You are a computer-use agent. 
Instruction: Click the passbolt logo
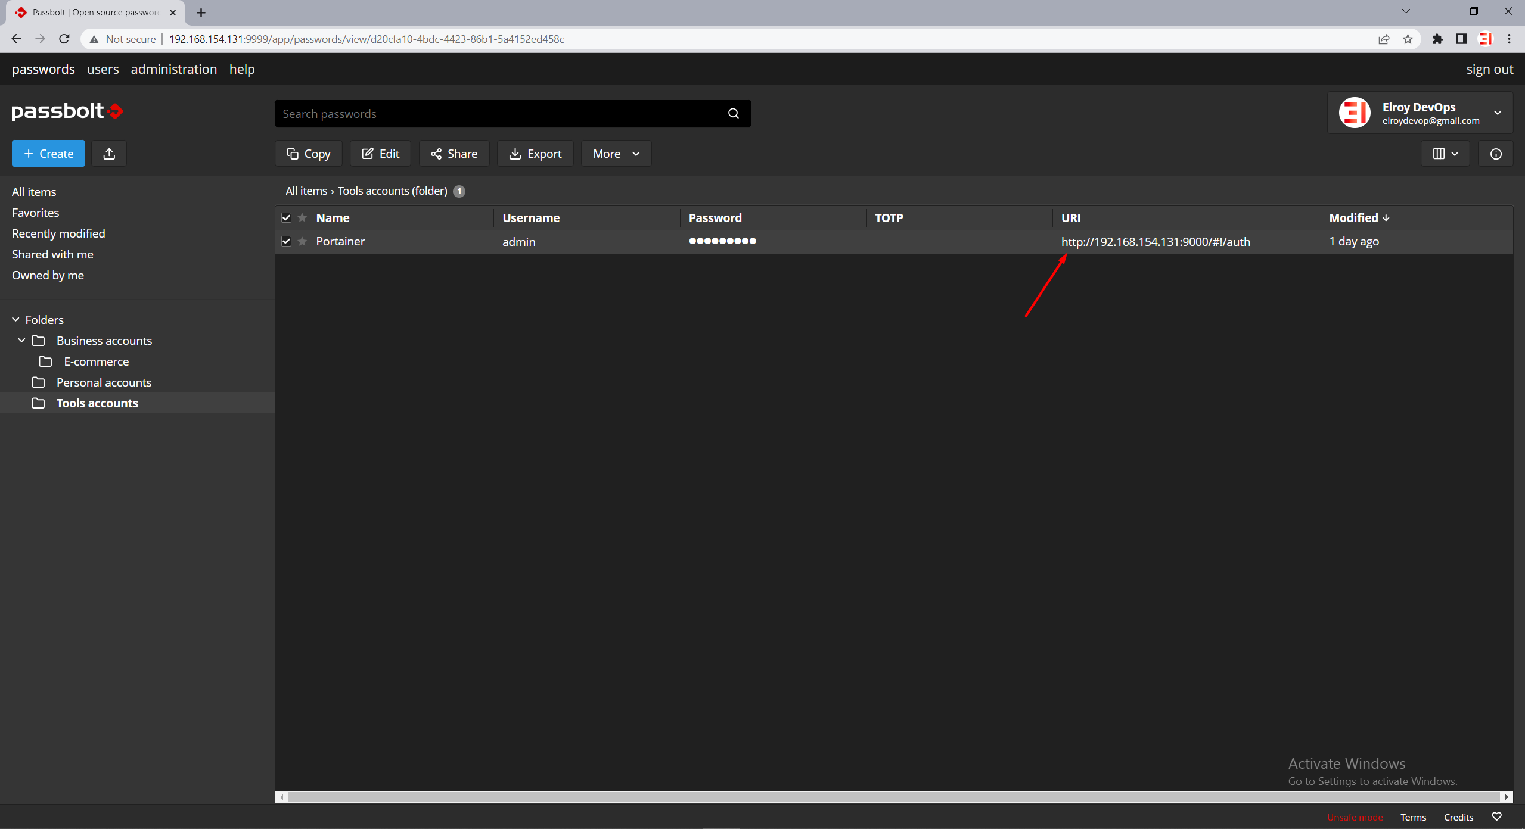pyautogui.click(x=67, y=111)
